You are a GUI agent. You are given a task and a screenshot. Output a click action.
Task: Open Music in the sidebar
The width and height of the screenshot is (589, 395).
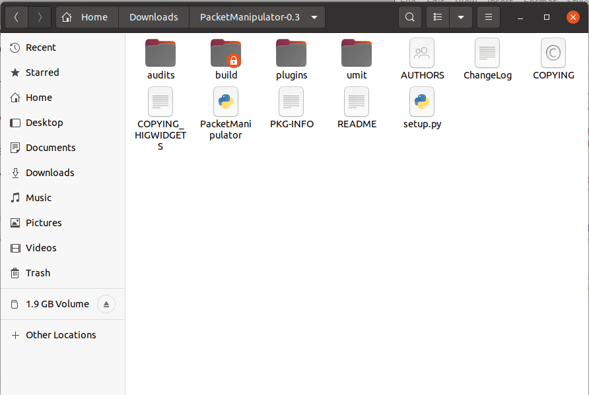[63, 198]
